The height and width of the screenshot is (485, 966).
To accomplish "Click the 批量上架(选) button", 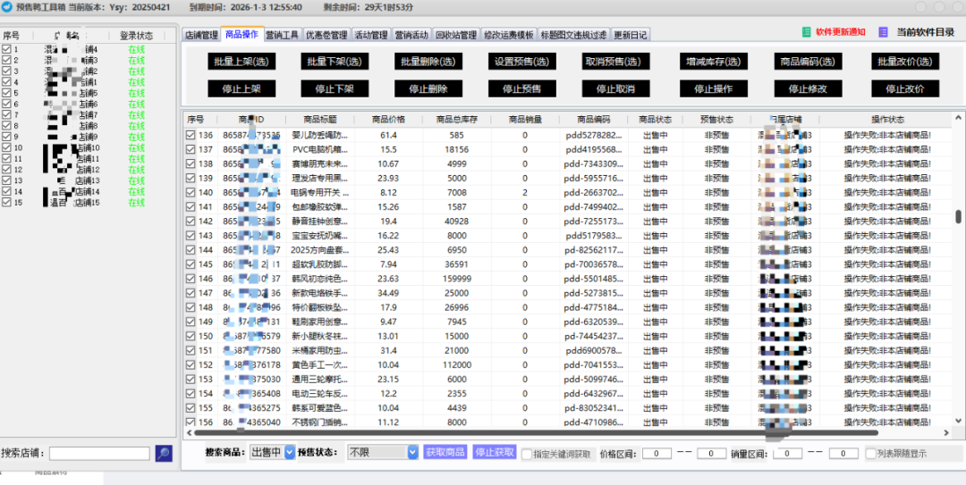I will [241, 61].
